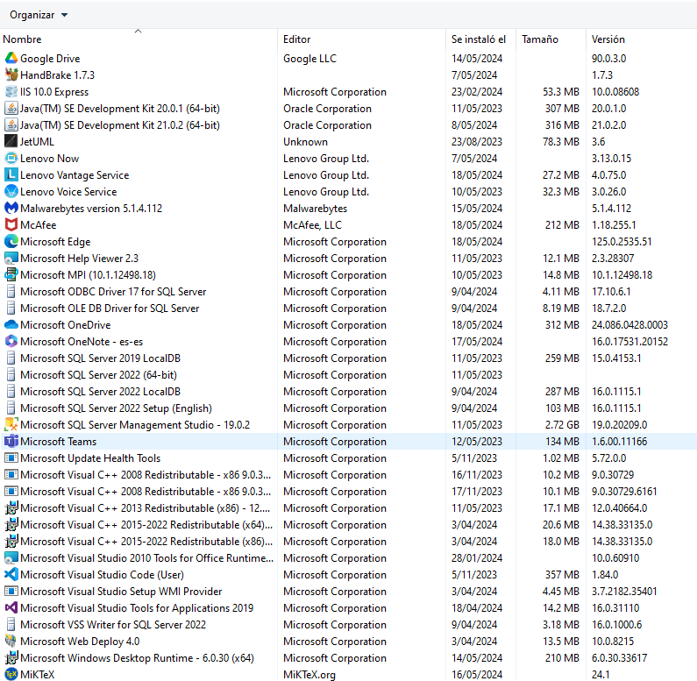Select Microsoft Visual Studio Setup WMI Provider name
697x681 pixels.
(121, 592)
